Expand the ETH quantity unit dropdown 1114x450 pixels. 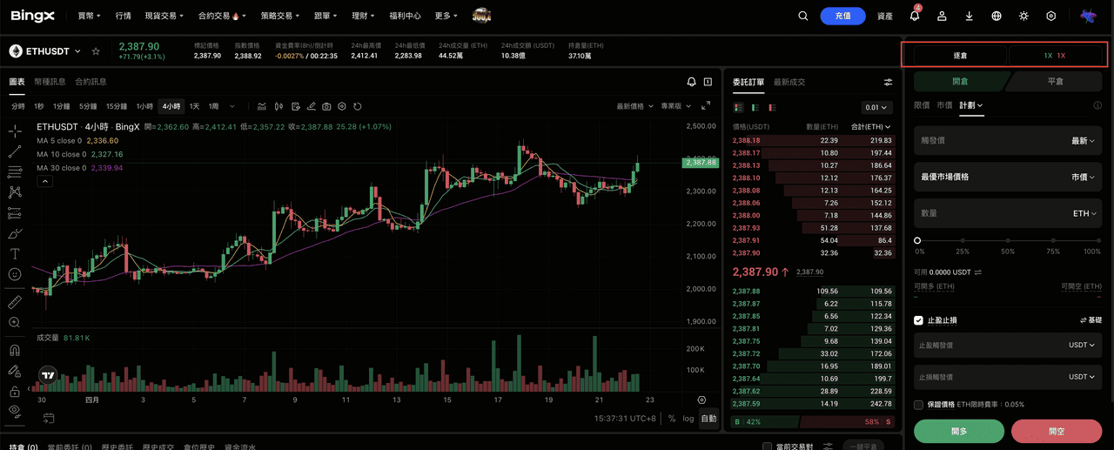[x=1084, y=213]
